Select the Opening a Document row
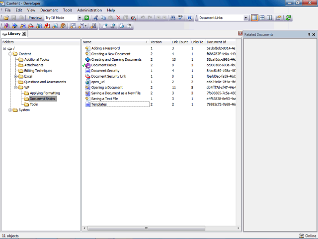Viewport: 318px width, 239px height. (x=159, y=88)
